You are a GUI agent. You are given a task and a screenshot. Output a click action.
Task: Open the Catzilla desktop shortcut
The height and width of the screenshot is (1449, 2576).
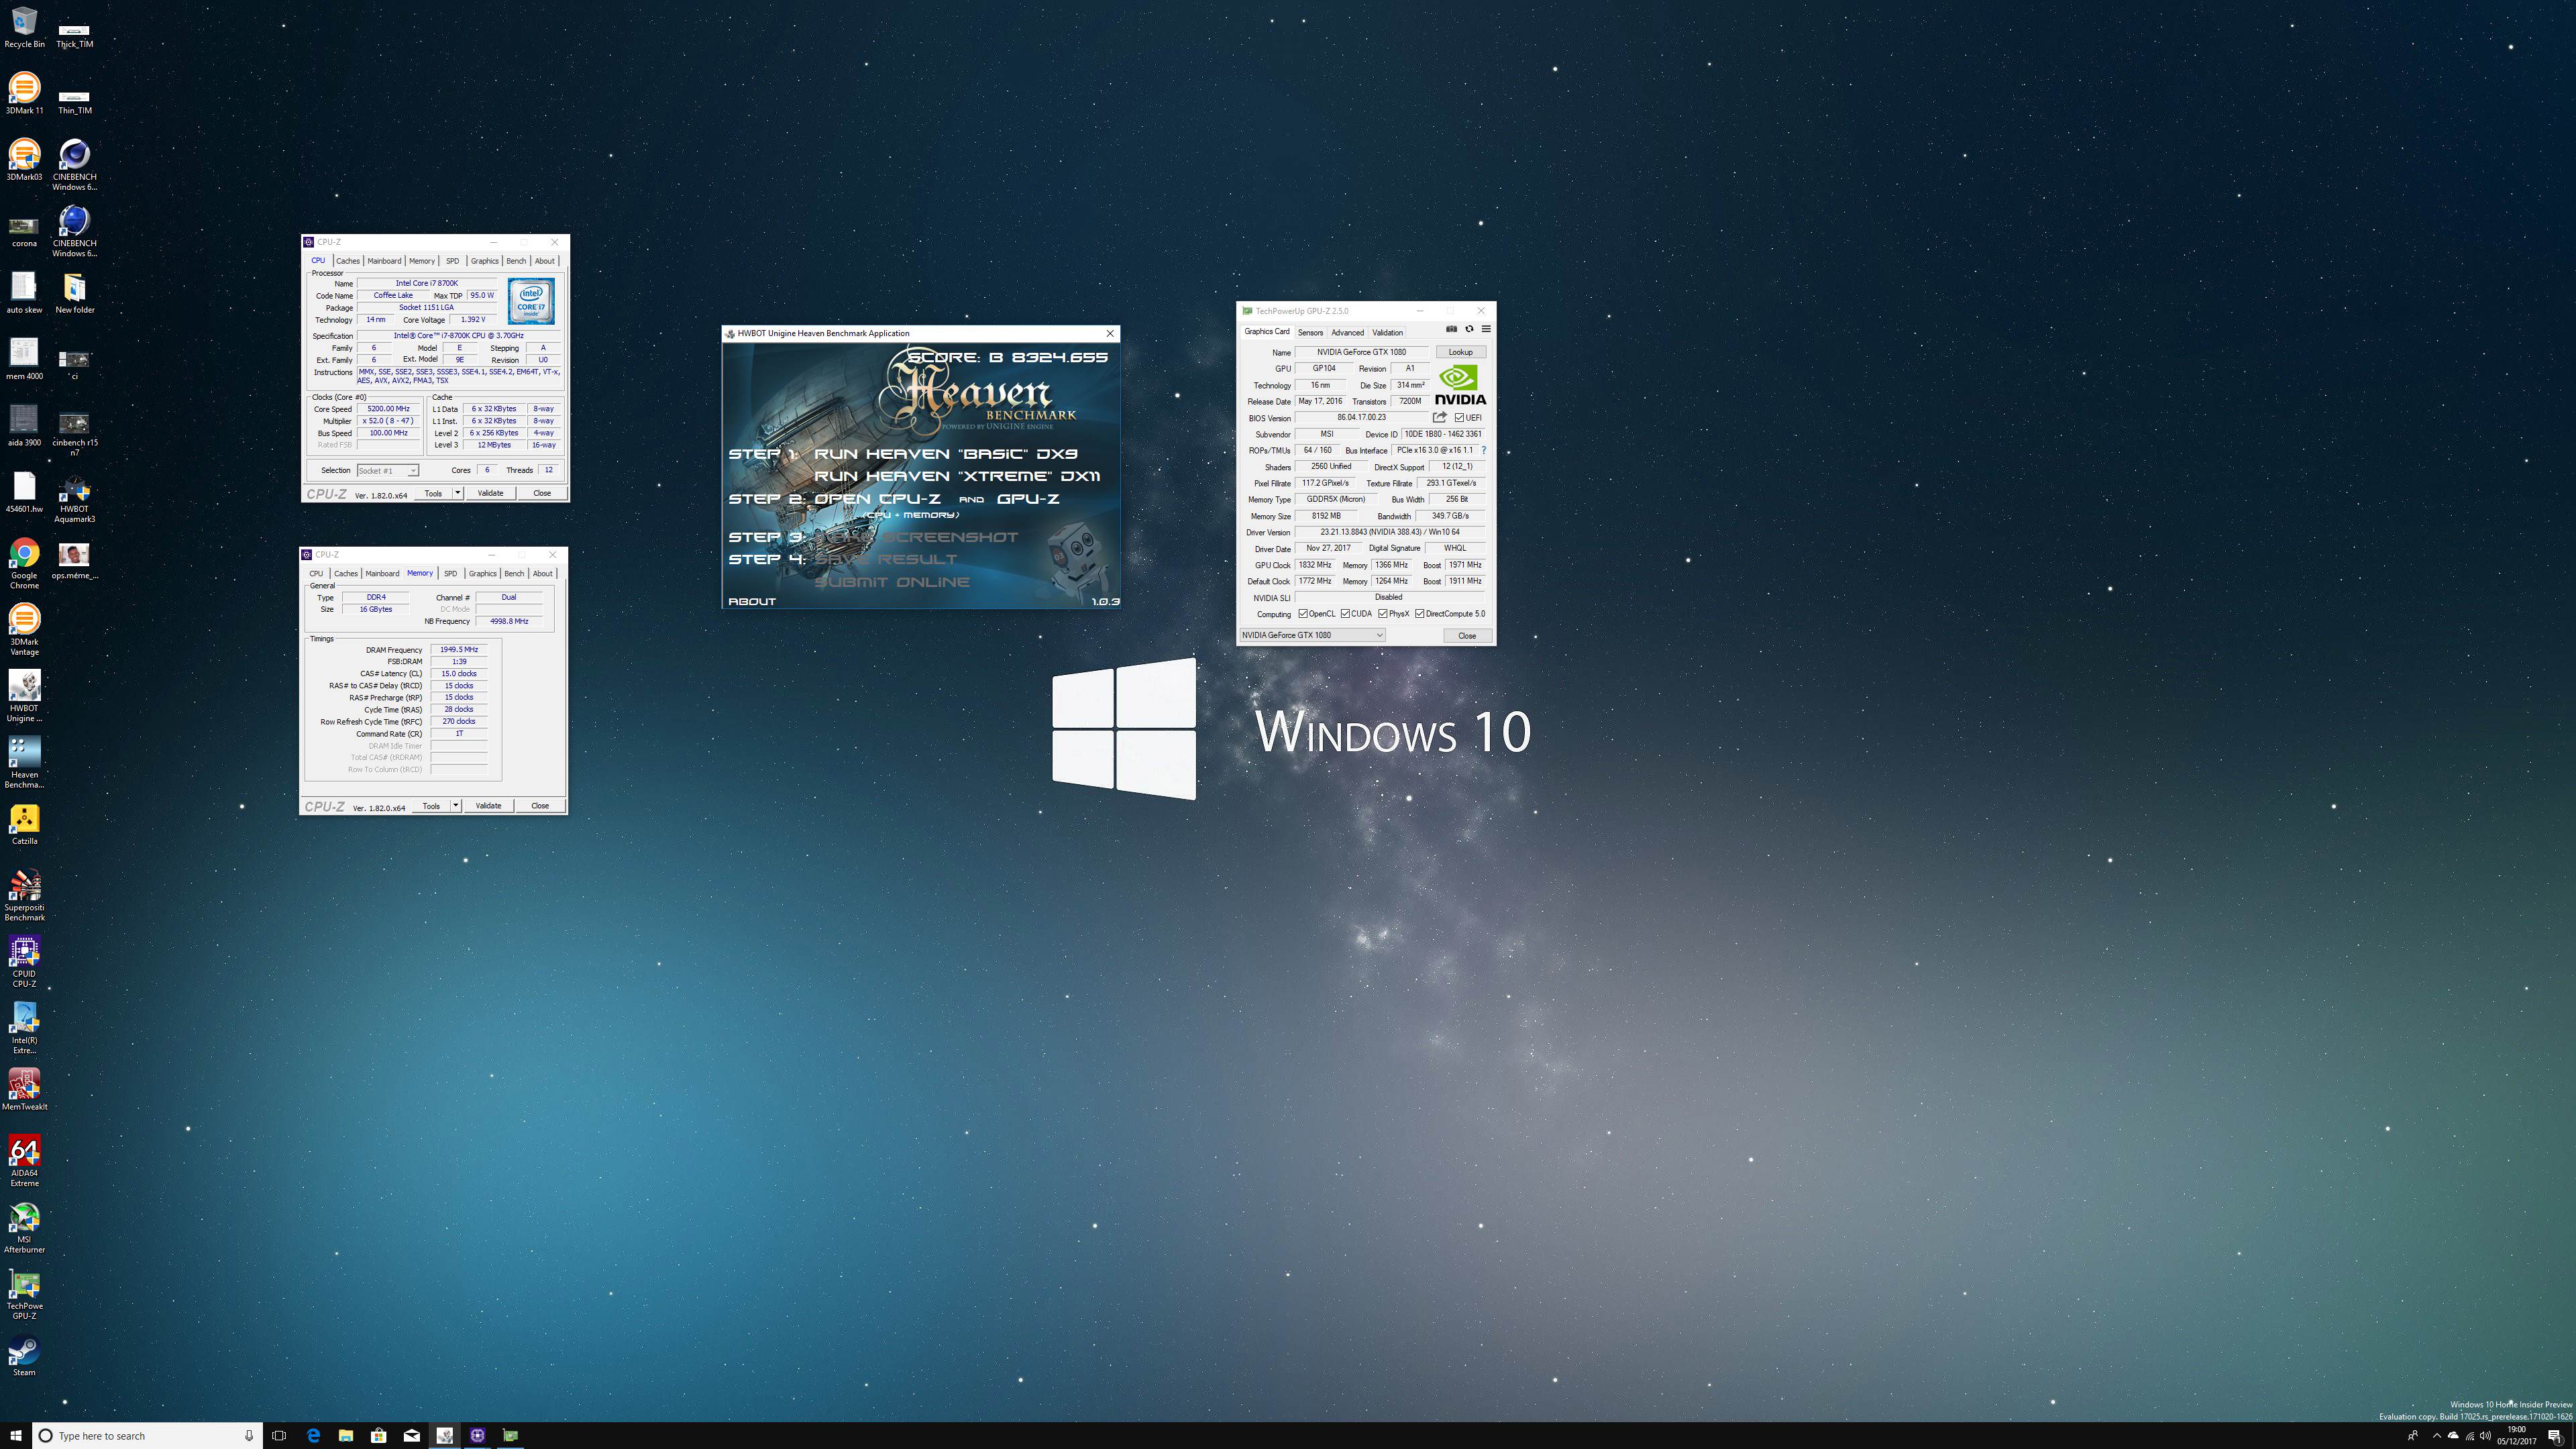click(x=24, y=824)
